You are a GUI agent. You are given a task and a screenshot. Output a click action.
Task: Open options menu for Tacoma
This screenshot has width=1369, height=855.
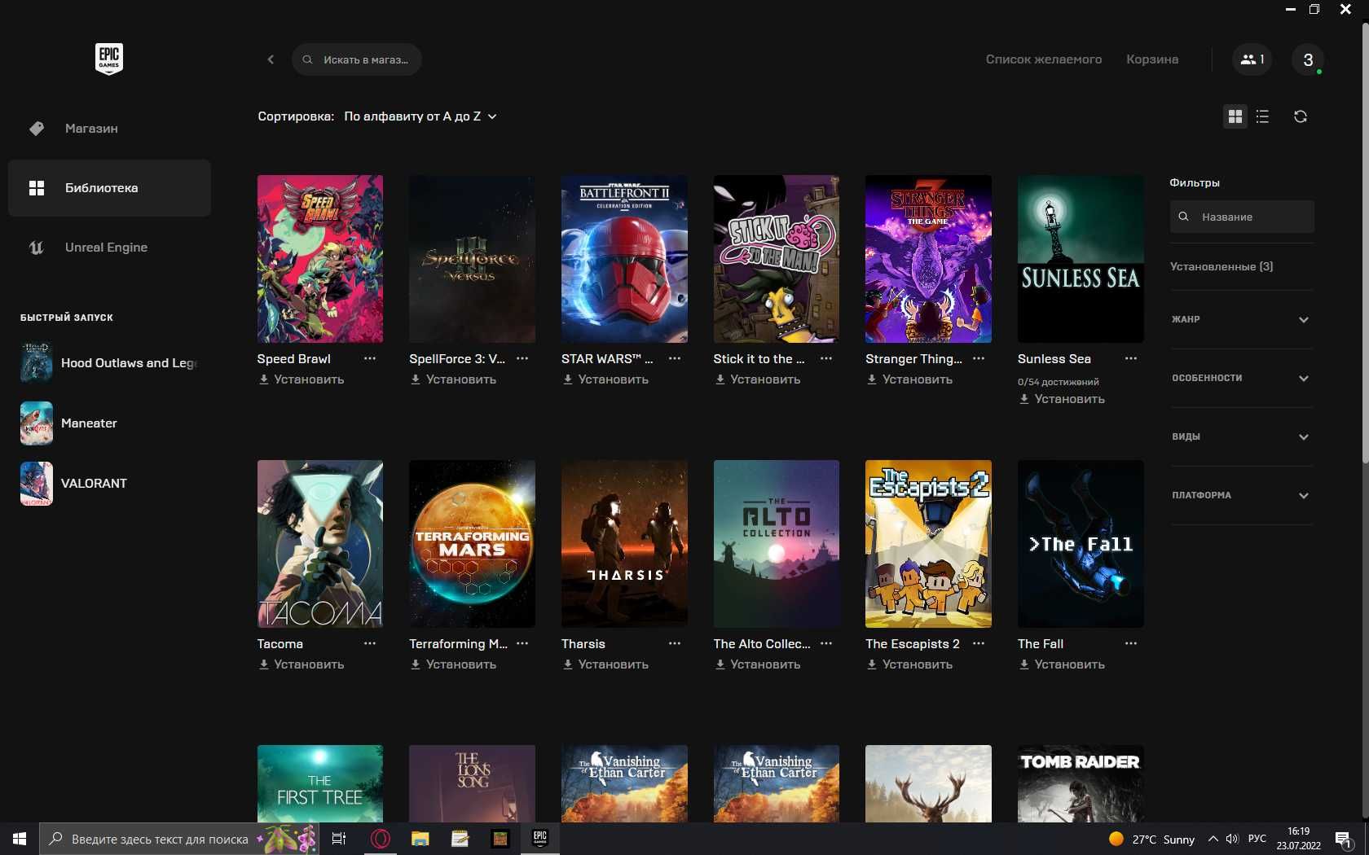click(x=370, y=643)
